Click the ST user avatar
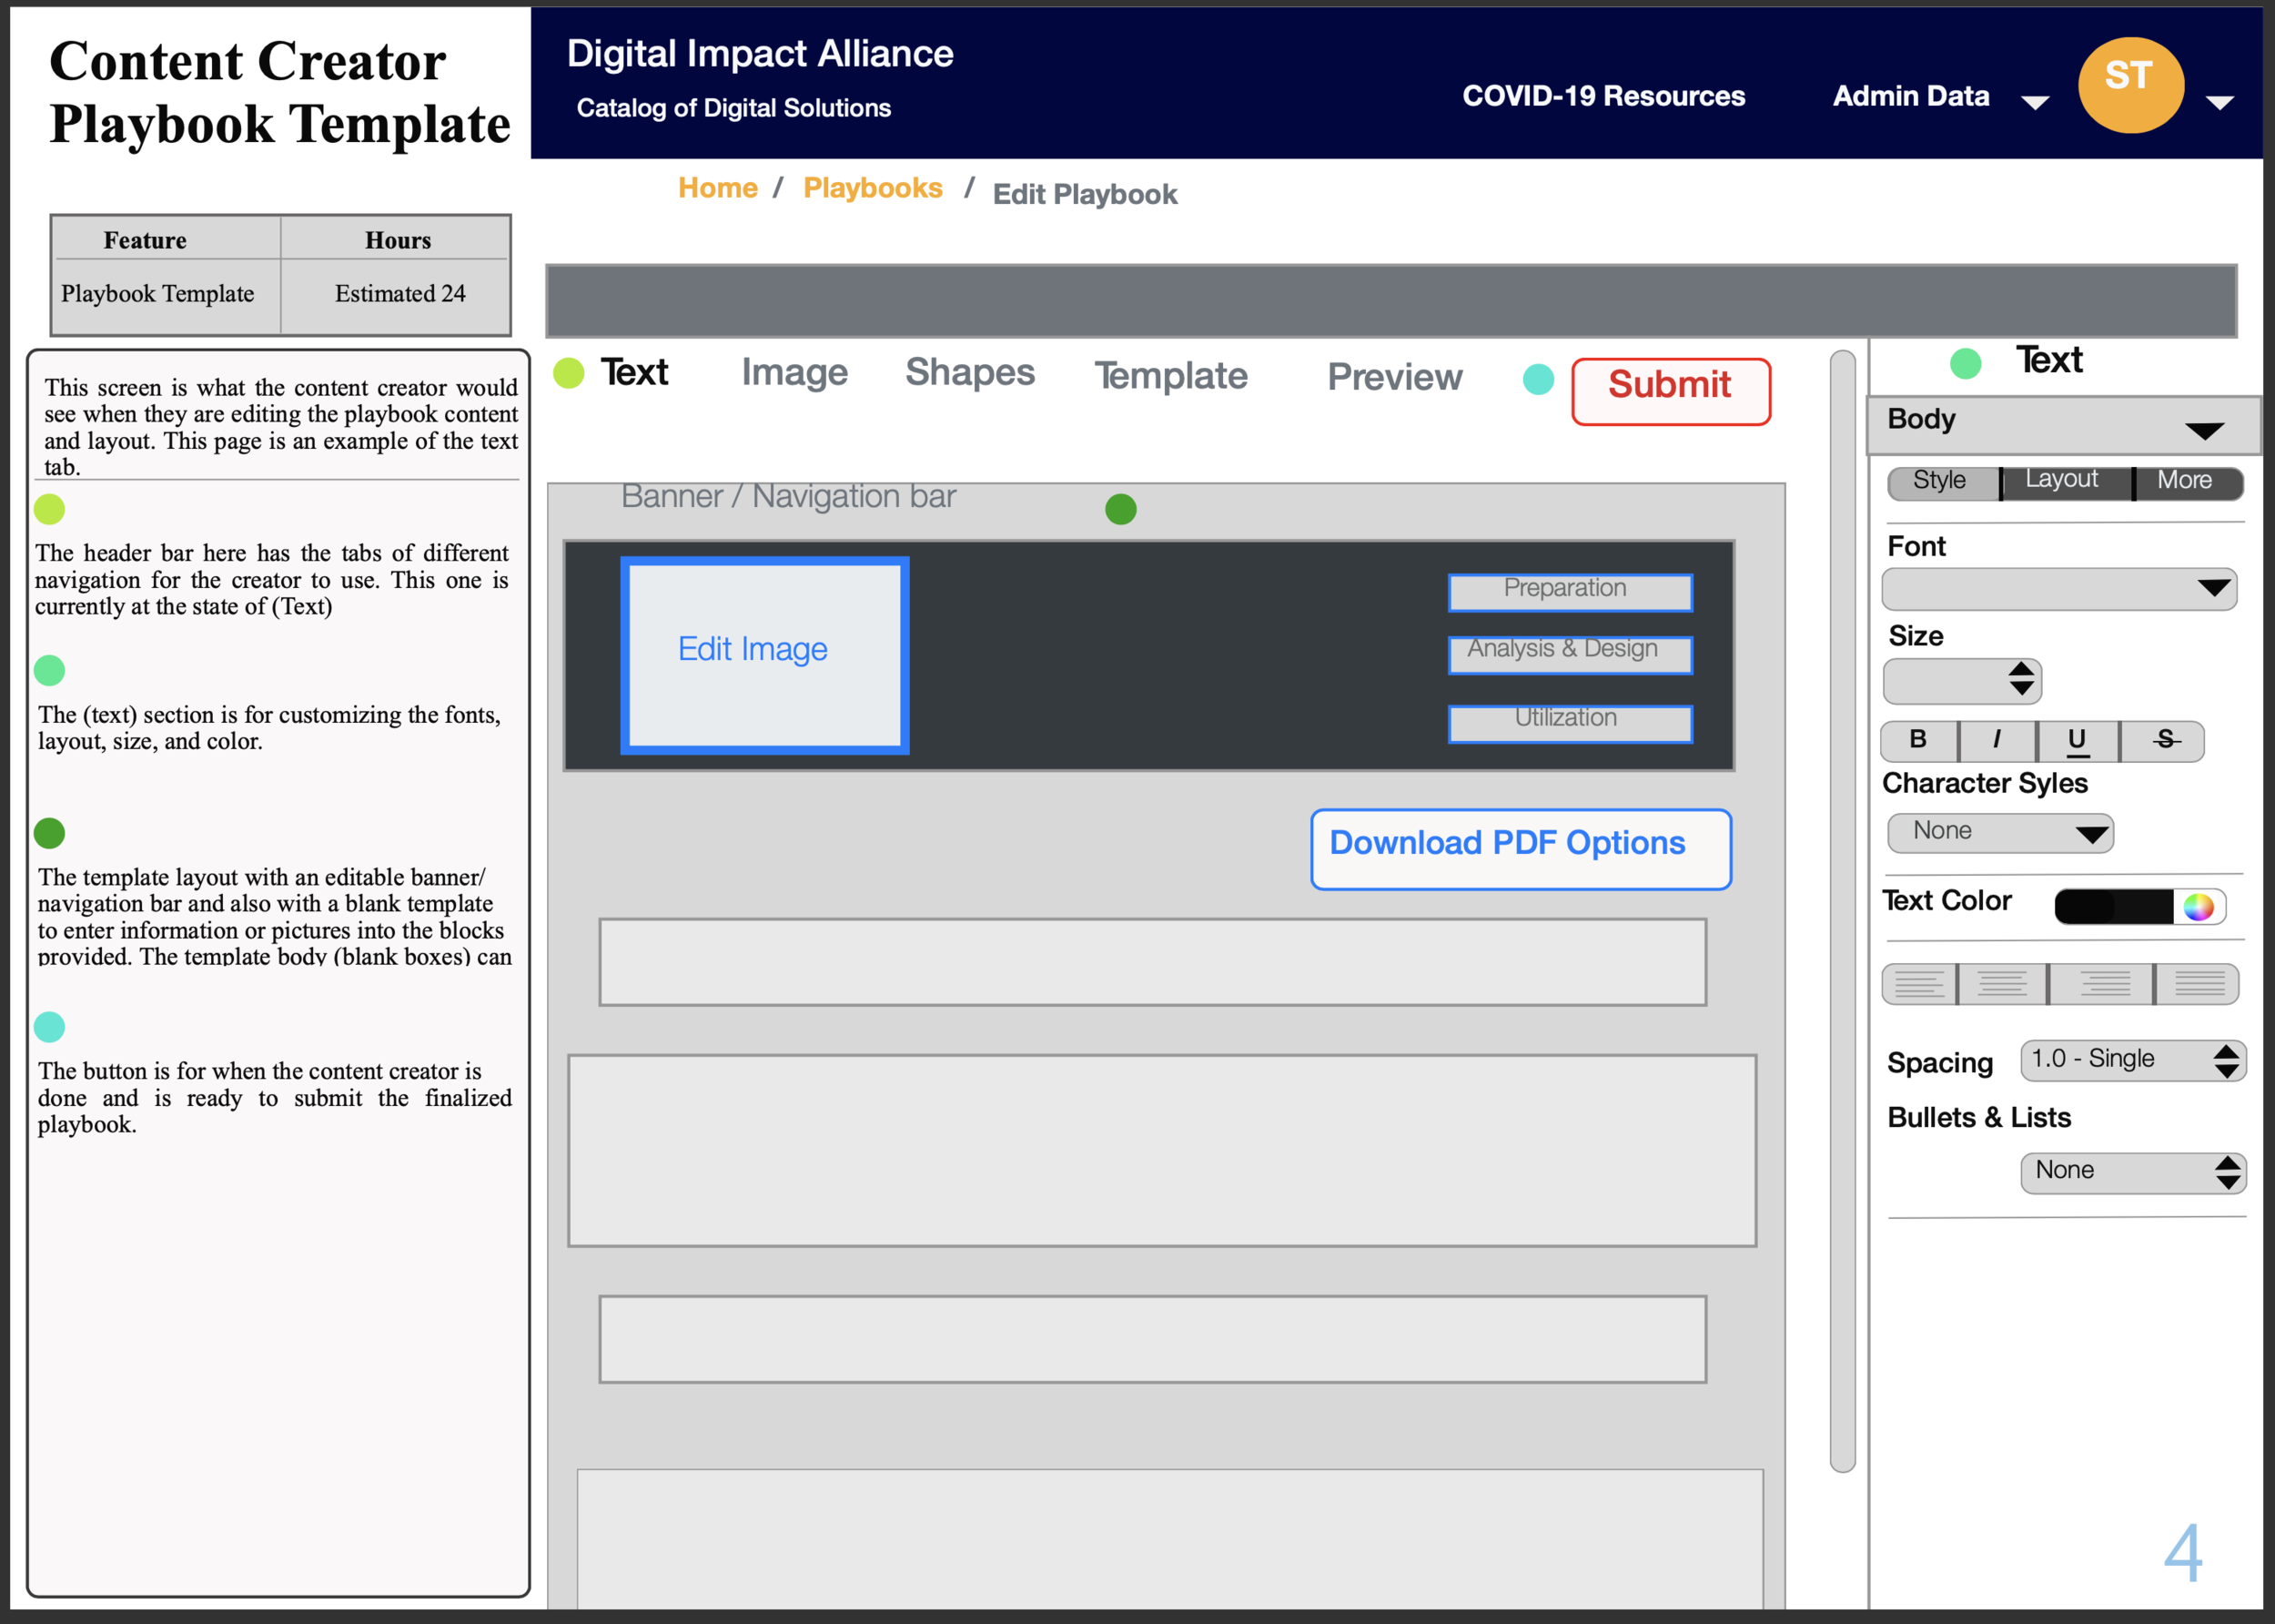Viewport: 2275px width, 1624px height. [x=2129, y=85]
